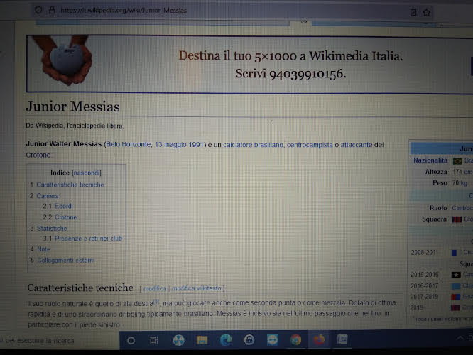Open the Belo Horizonte link
The width and height of the screenshot is (473, 355).
[128, 145]
